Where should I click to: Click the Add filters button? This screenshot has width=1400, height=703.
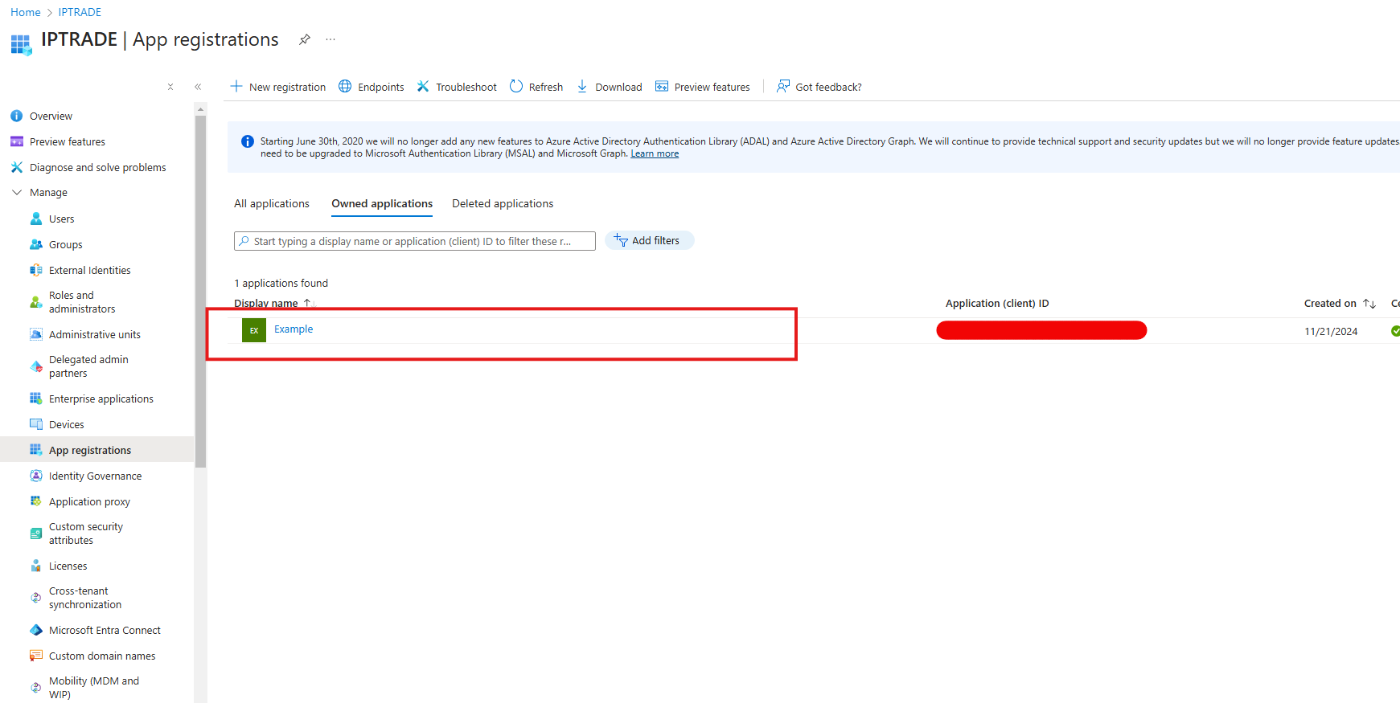tap(649, 240)
